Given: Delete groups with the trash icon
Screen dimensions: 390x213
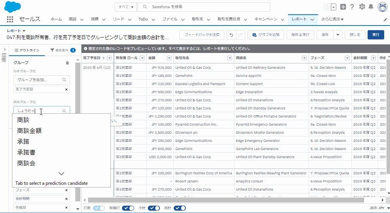Looking at the screenshot, I should point(67,63).
